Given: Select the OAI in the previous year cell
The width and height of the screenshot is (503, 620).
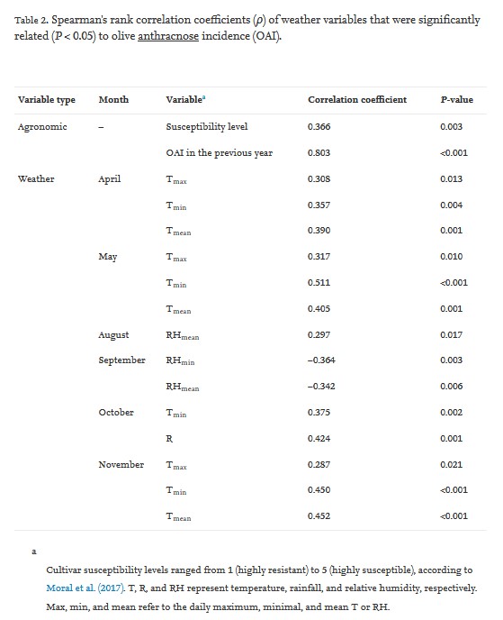Looking at the screenshot, I should 220,152.
